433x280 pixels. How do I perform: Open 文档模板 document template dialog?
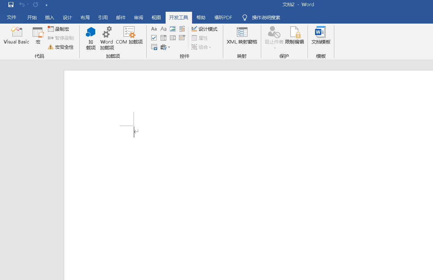click(321, 35)
